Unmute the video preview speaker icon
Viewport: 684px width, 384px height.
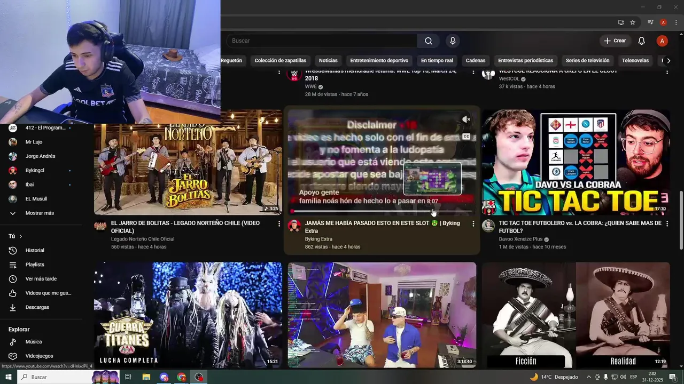click(466, 119)
